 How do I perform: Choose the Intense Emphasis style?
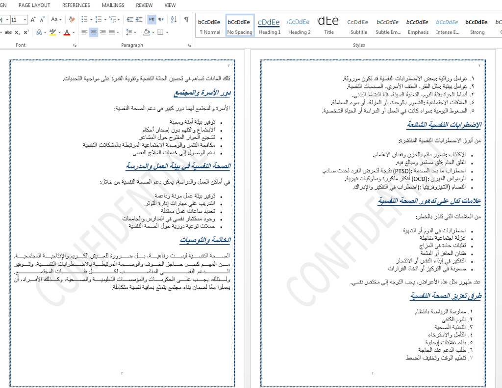448,26
